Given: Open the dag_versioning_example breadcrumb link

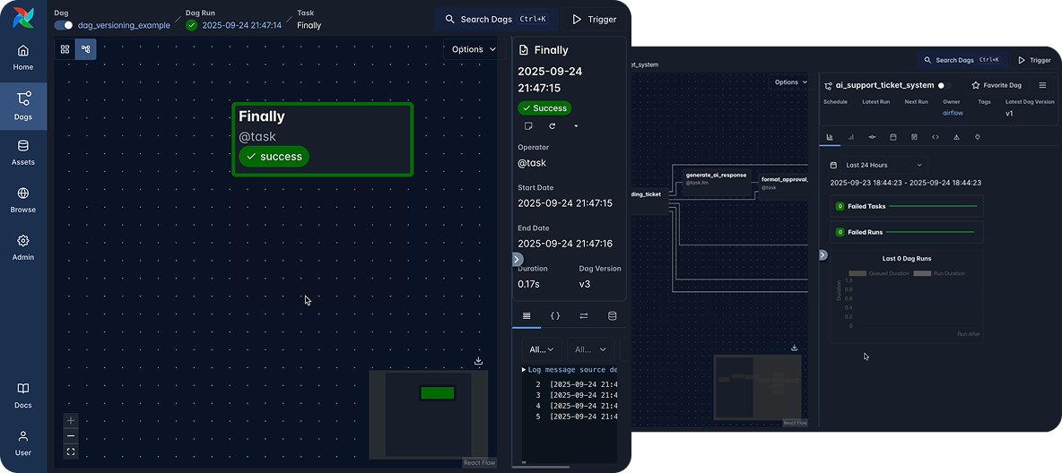Looking at the screenshot, I should click(x=124, y=25).
